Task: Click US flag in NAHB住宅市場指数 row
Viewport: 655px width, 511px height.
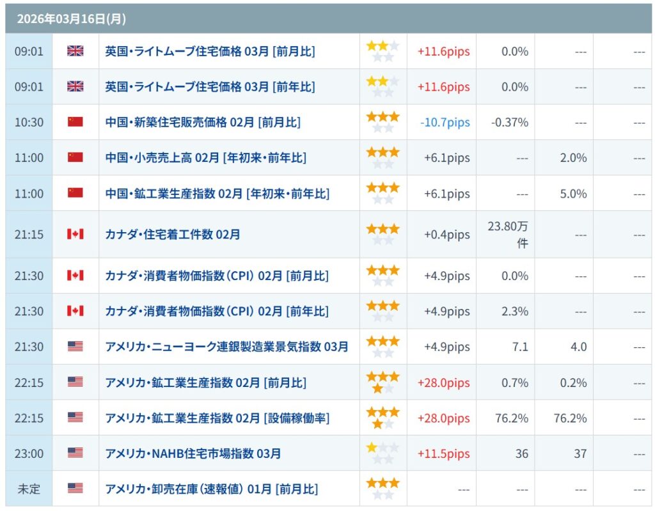Action: click(75, 453)
